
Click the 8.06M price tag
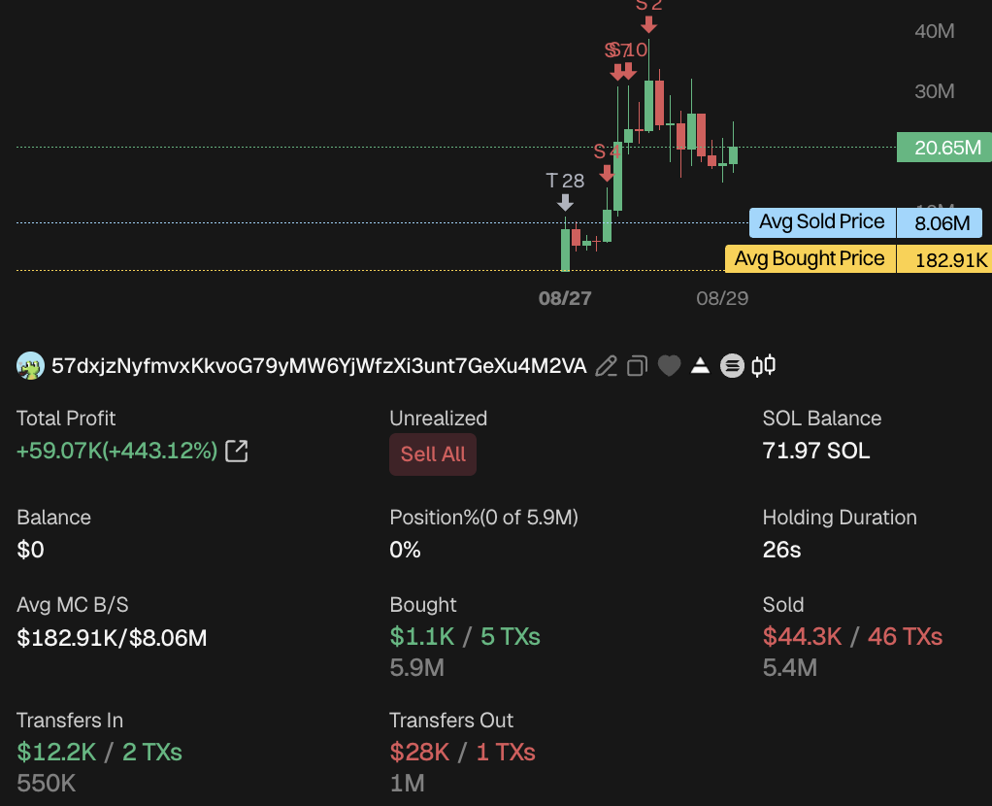click(941, 223)
